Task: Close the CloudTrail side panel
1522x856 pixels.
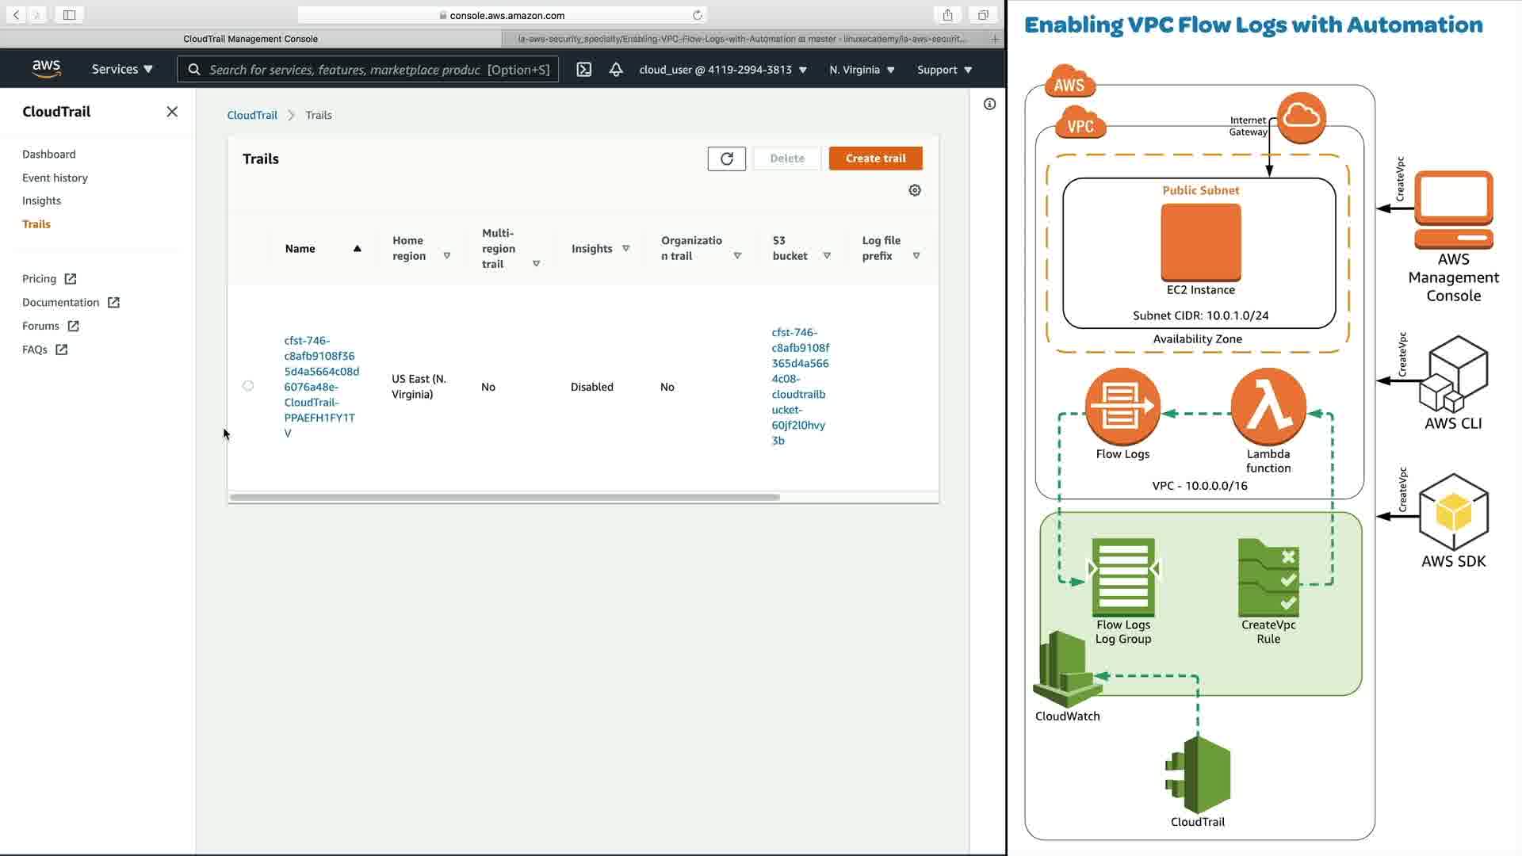Action: coord(172,112)
